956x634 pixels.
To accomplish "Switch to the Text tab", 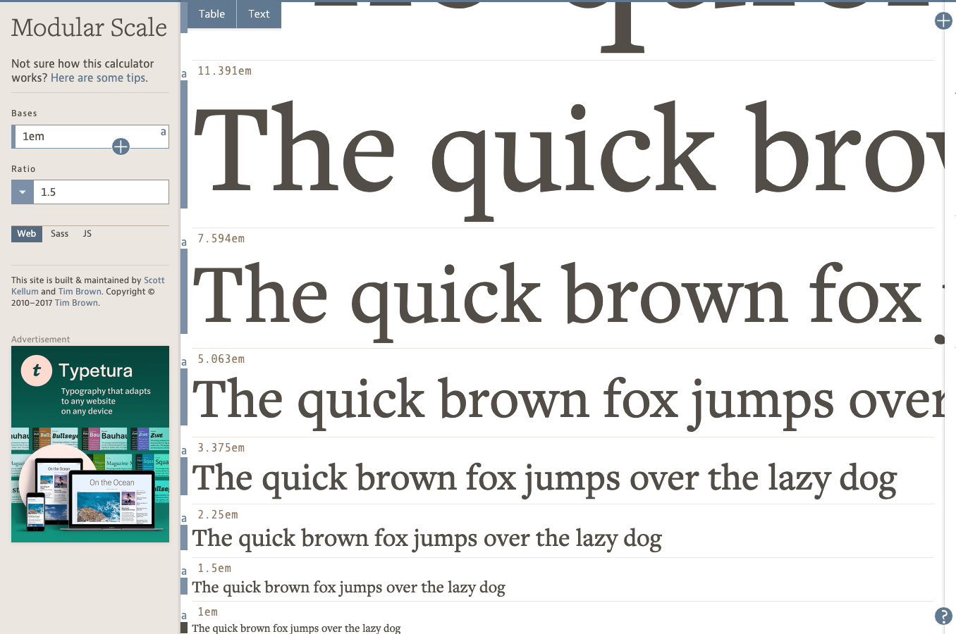I will pos(259,14).
